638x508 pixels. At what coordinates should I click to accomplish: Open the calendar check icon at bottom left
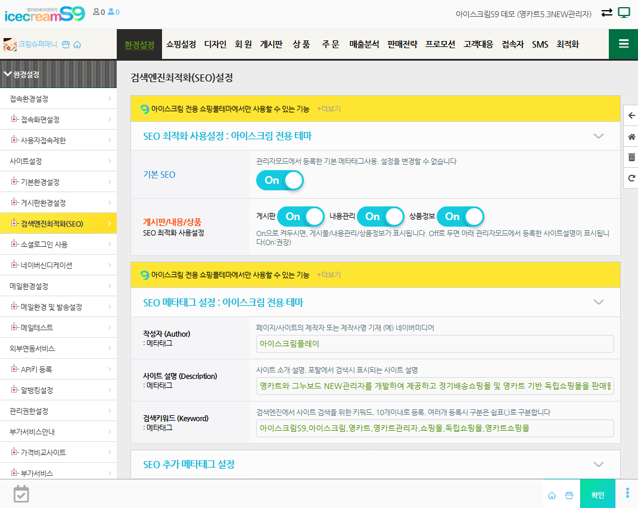21,494
